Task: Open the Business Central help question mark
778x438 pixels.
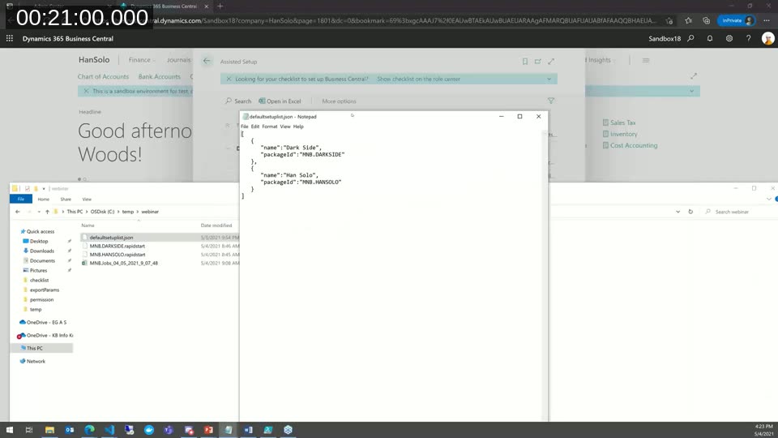Action: click(748, 38)
